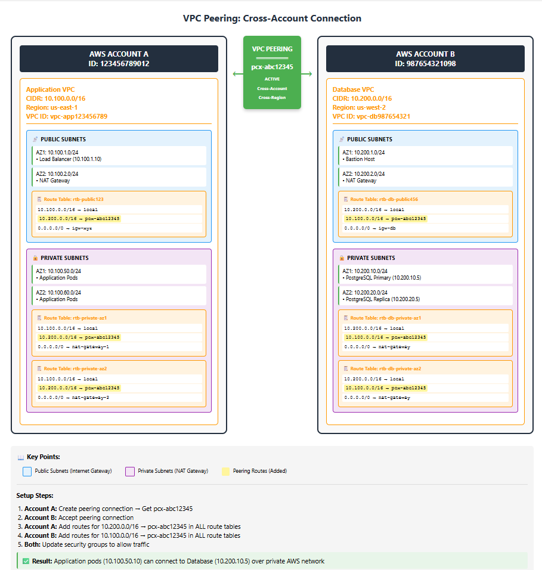
Task: Click the icon beside Route Table: rtb-db-private-az1
Action: 346,318
